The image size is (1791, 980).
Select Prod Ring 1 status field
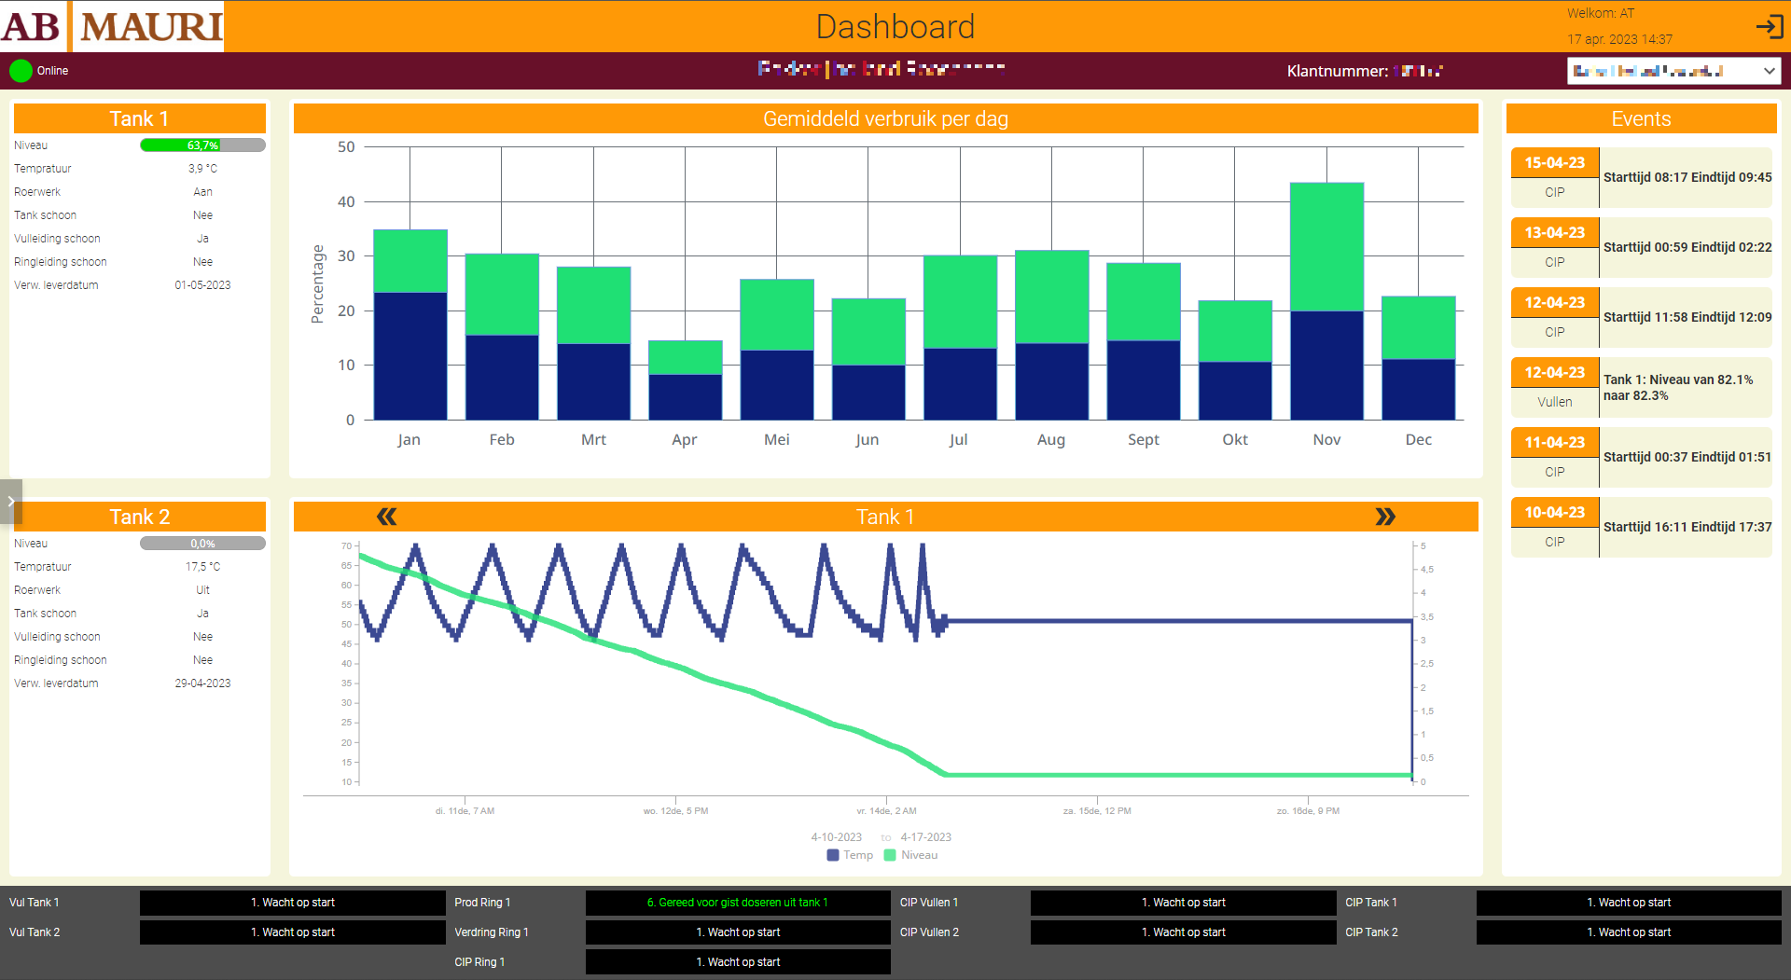(737, 903)
